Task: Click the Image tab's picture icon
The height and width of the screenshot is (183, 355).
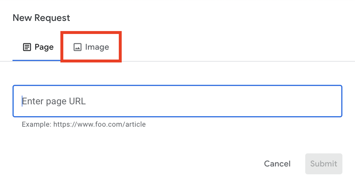Action: [77, 47]
